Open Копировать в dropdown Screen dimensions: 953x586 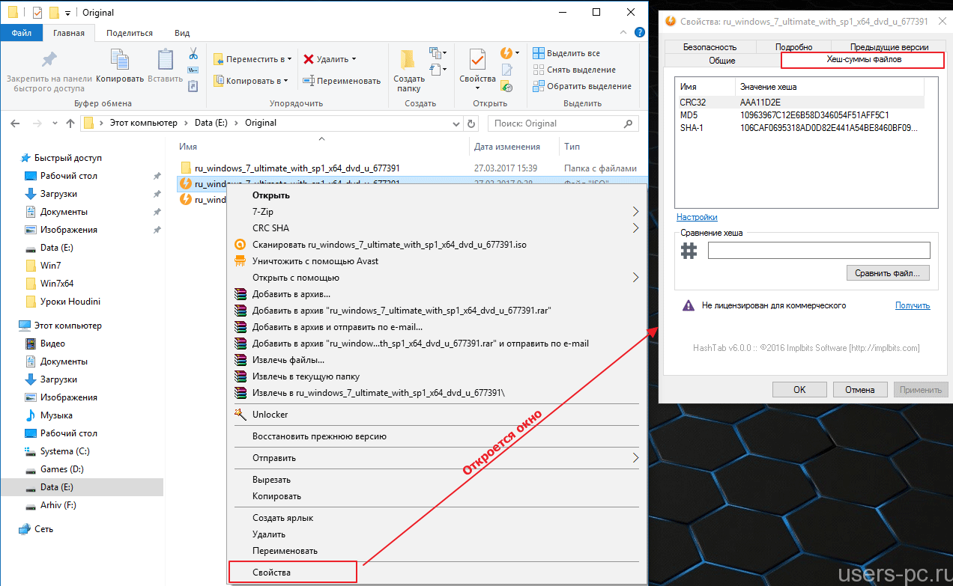[x=251, y=81]
